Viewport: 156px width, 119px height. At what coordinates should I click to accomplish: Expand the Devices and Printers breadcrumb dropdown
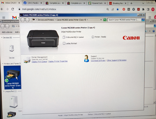(x=55, y=20)
